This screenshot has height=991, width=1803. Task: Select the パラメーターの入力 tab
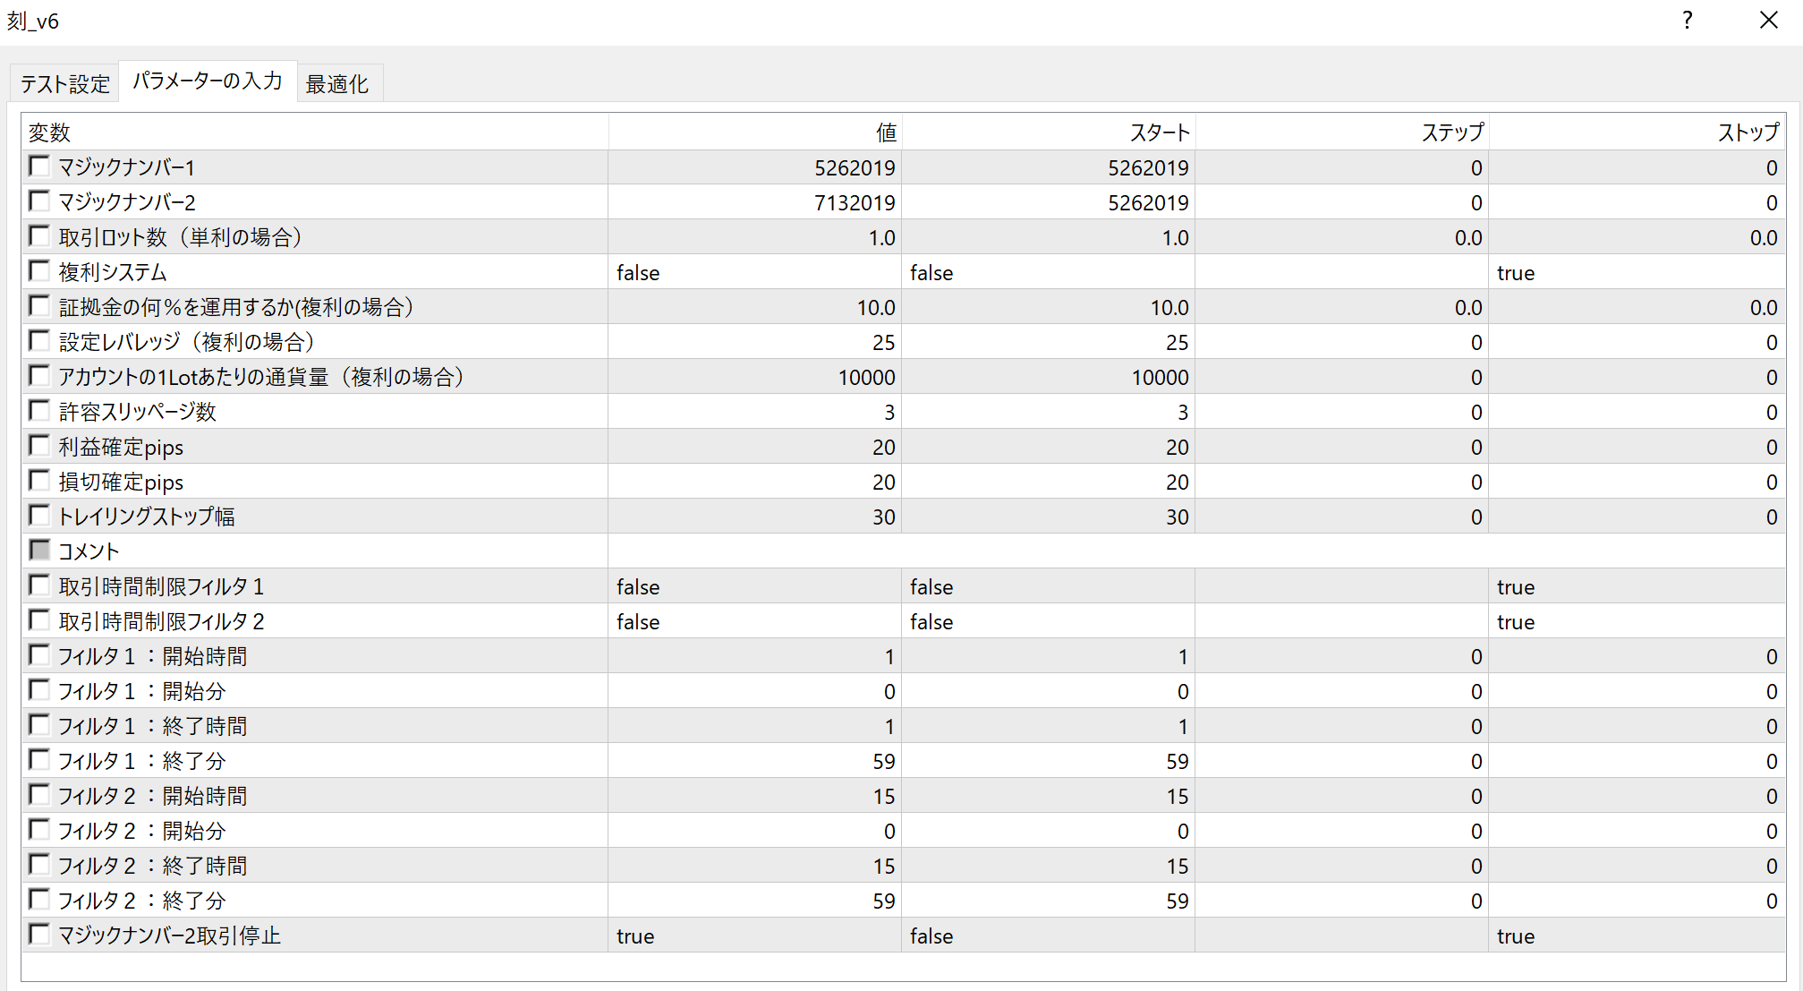tap(208, 81)
